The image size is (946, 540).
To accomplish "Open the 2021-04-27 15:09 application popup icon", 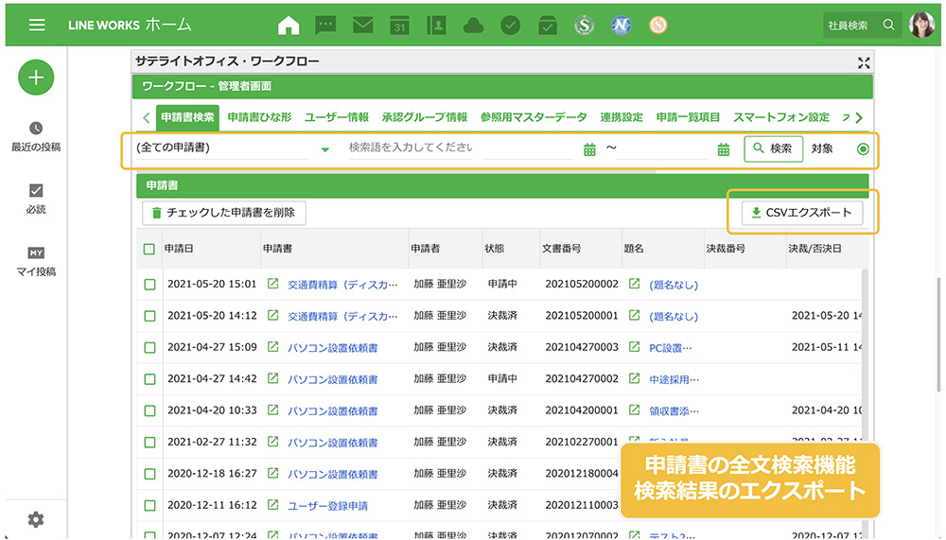I will 272,346.
